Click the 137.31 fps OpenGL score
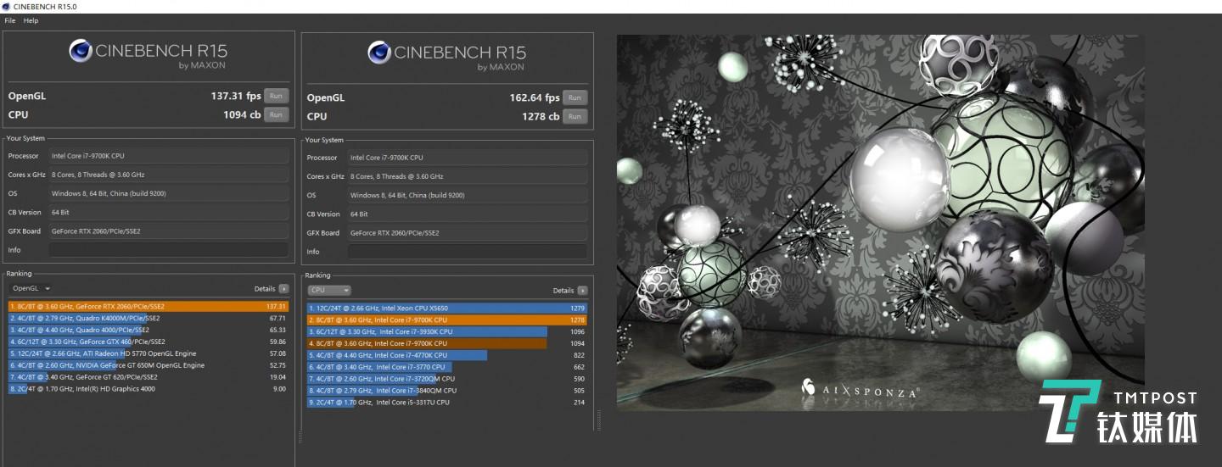This screenshot has width=1222, height=467. pos(236,96)
